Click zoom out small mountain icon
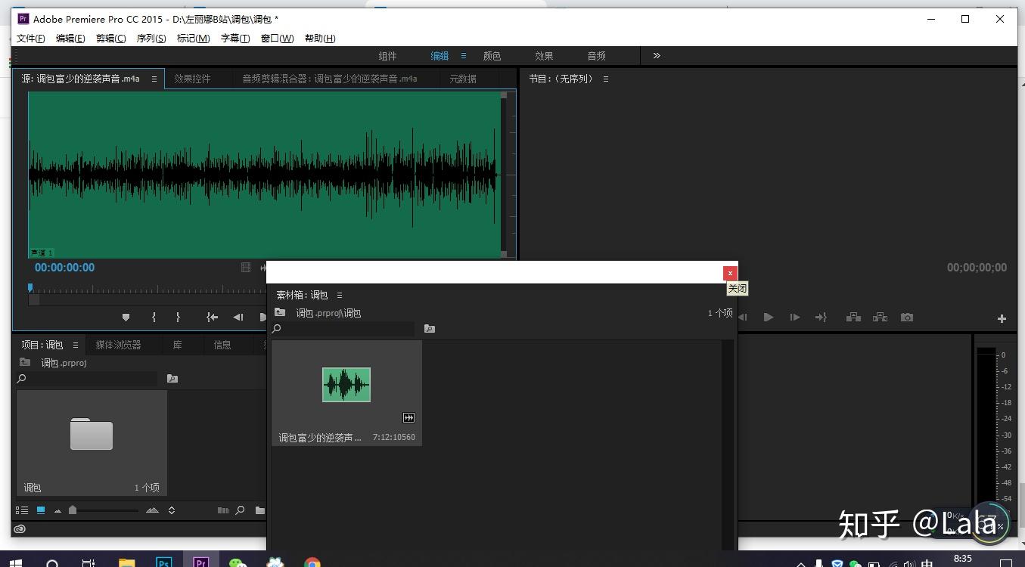 tap(57, 511)
